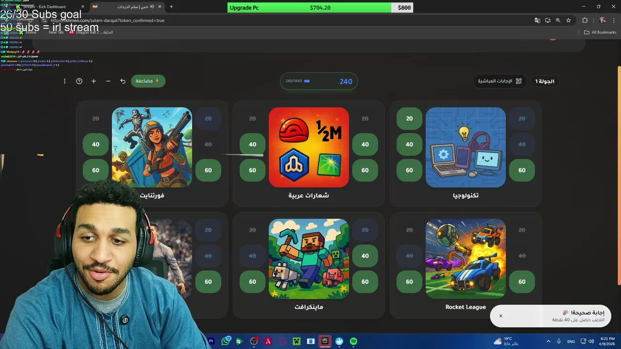Pick 40 left of the تكنولوجيا image
Viewport: 621px width, 349px height.
click(409, 144)
